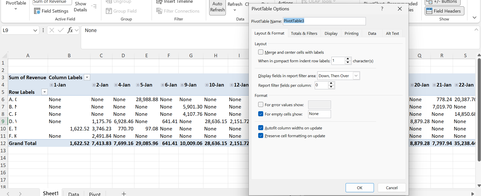
Task: Select column A header
Action: 28,55
